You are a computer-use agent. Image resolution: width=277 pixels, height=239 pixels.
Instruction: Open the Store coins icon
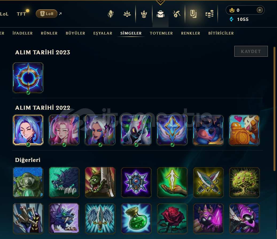pyautogui.click(x=209, y=14)
